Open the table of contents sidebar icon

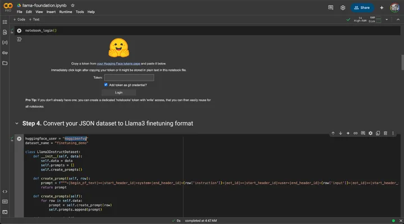pos(4,22)
